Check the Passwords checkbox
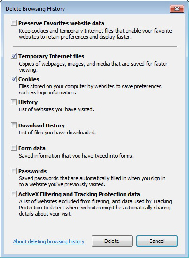 coord(14,171)
